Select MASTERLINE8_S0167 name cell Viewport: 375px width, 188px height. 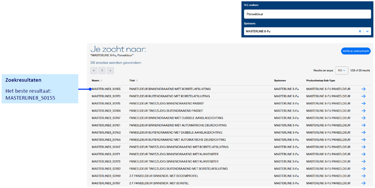(106, 147)
